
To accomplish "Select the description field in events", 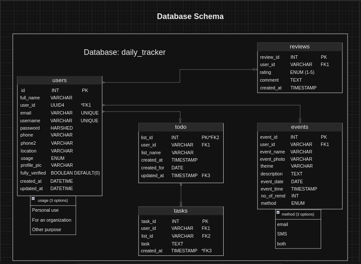I will (x=271, y=174).
